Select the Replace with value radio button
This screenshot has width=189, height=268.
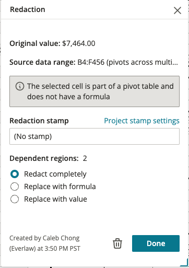tap(15, 199)
